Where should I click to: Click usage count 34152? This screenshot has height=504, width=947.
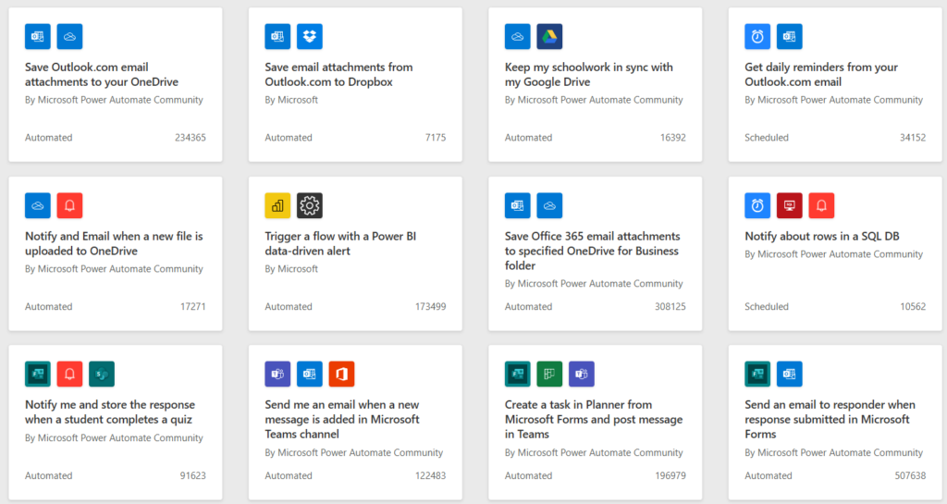point(913,138)
